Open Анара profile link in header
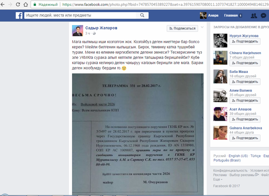This screenshot has width=269, height=196. 214,16
